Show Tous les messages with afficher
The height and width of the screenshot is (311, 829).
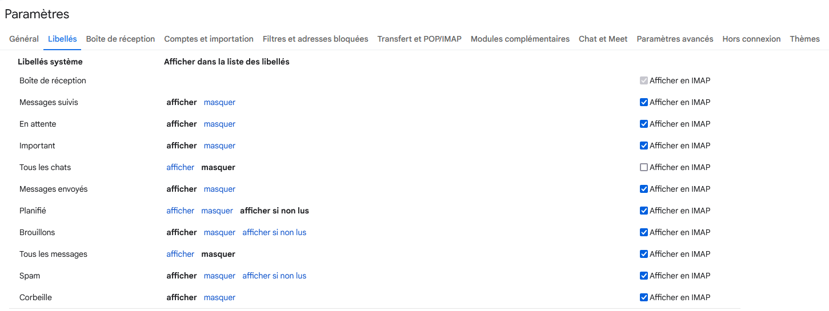click(181, 255)
